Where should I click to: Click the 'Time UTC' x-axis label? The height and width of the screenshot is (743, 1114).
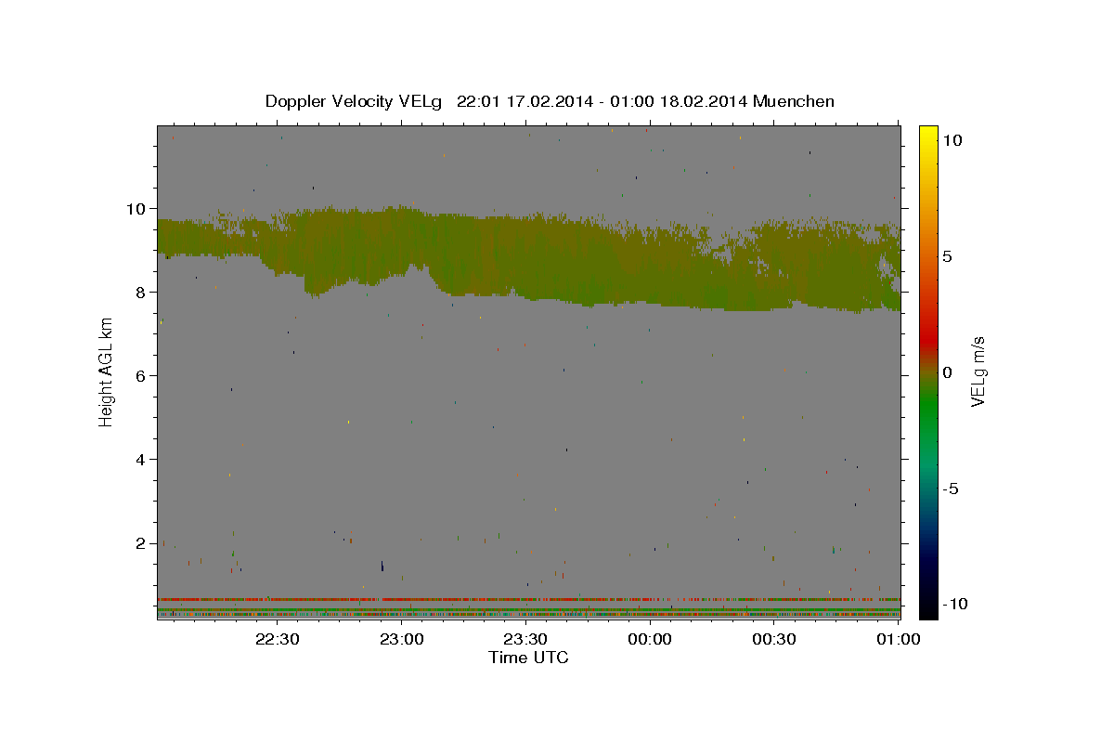tap(528, 658)
